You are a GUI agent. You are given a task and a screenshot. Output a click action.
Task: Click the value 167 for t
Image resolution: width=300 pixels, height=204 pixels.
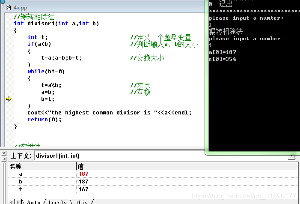(x=83, y=189)
